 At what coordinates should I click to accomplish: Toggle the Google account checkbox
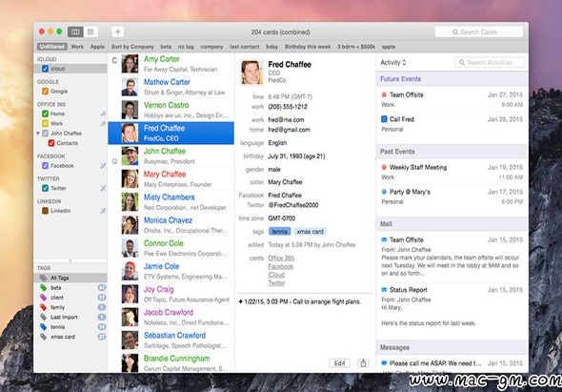pyautogui.click(x=45, y=92)
